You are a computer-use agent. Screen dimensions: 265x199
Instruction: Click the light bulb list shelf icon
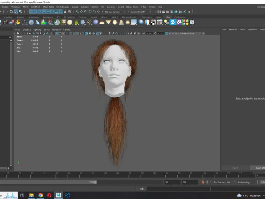[x=166, y=23]
